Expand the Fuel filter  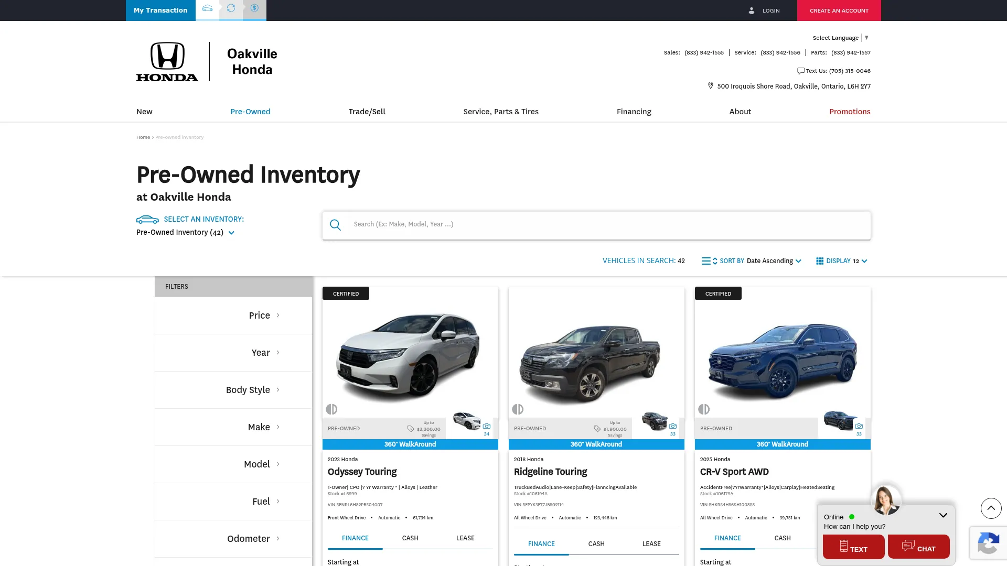coord(233,502)
